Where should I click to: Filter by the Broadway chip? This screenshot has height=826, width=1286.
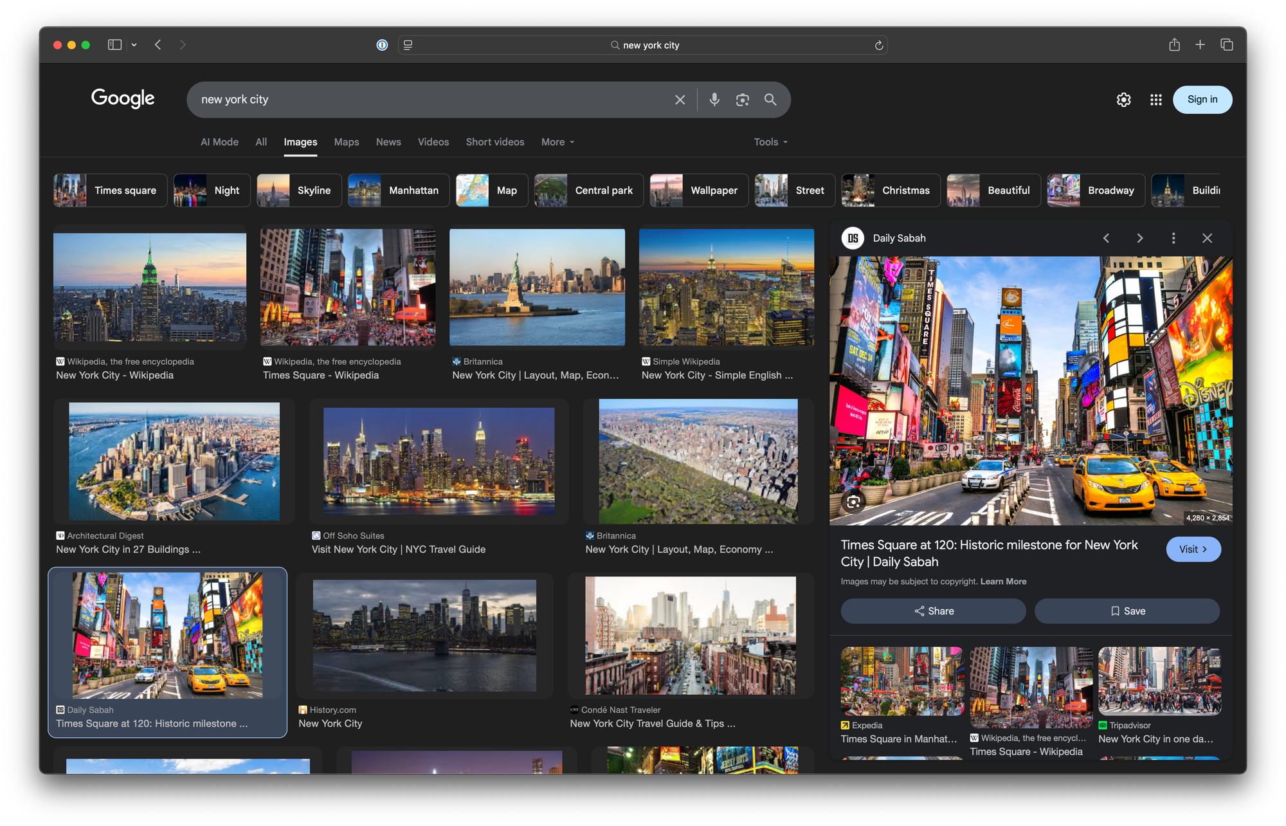click(x=1096, y=190)
